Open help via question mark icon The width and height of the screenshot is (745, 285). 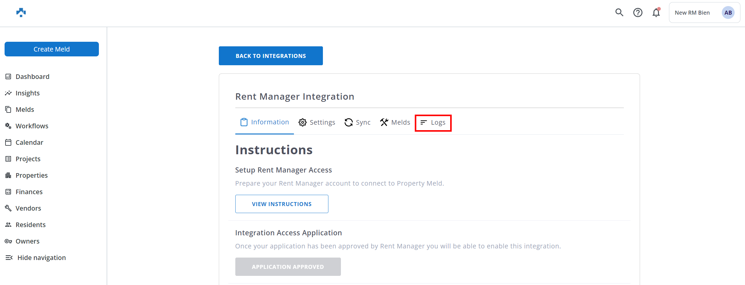click(638, 12)
